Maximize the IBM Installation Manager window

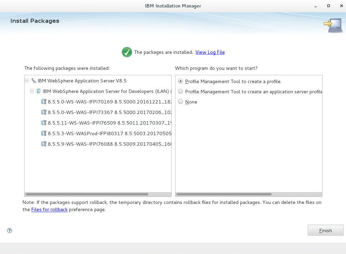[329, 6]
